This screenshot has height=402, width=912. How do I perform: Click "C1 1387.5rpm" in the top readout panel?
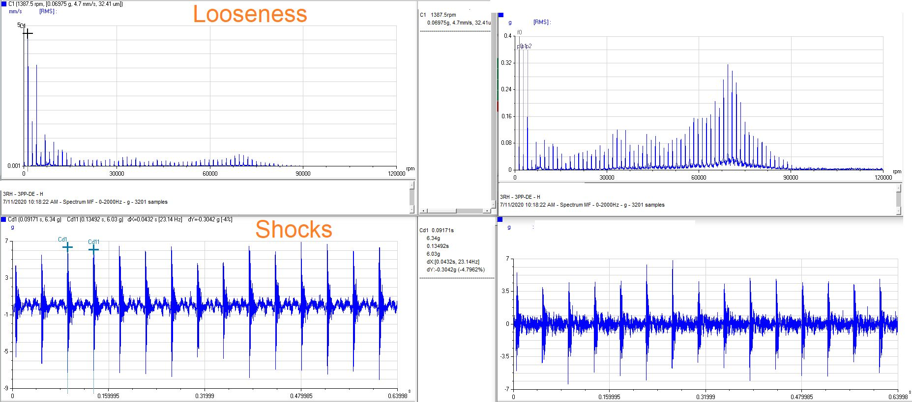(x=438, y=15)
